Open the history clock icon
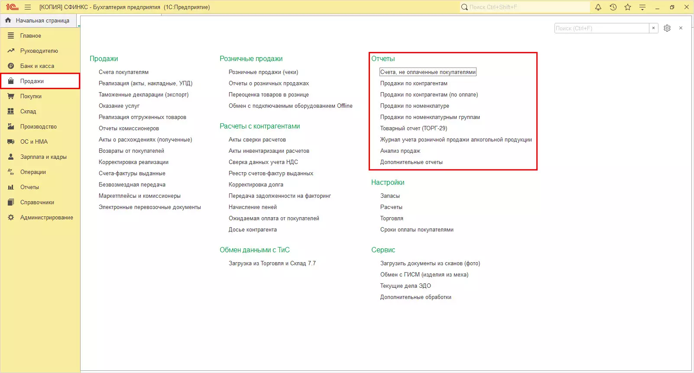The width and height of the screenshot is (694, 373). pyautogui.click(x=613, y=7)
